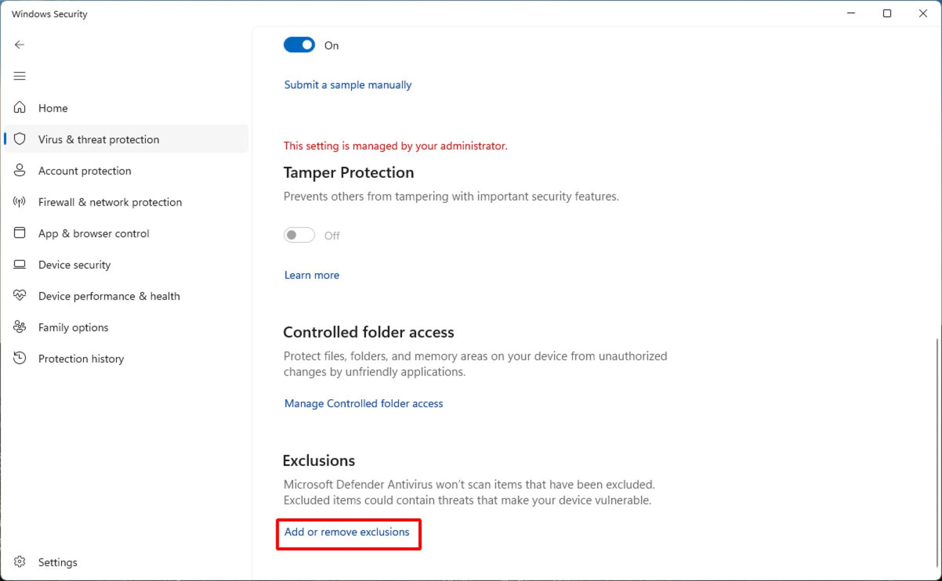
Task: Click the Firewall network antenna icon
Action: (x=20, y=202)
